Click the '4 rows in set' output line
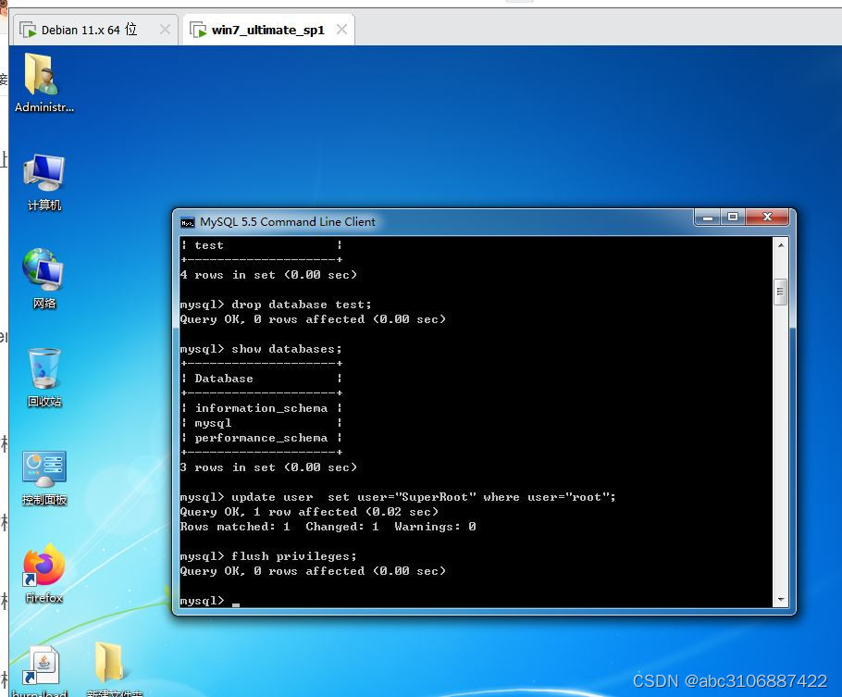The image size is (842, 697). click(x=268, y=275)
